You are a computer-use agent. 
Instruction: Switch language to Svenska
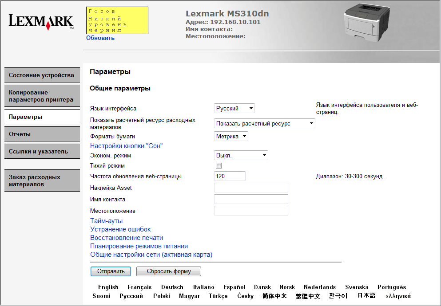(357, 287)
